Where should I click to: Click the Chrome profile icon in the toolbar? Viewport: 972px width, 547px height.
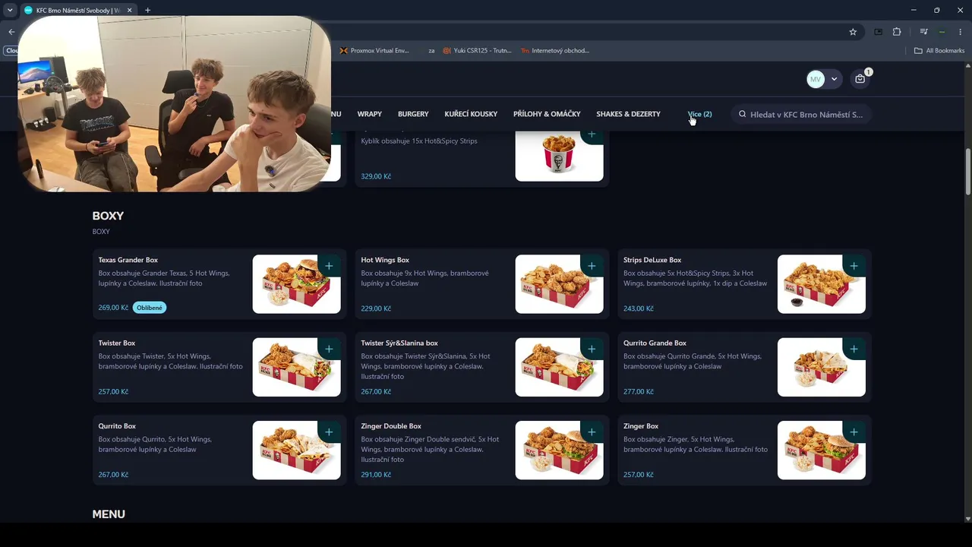[x=942, y=32]
